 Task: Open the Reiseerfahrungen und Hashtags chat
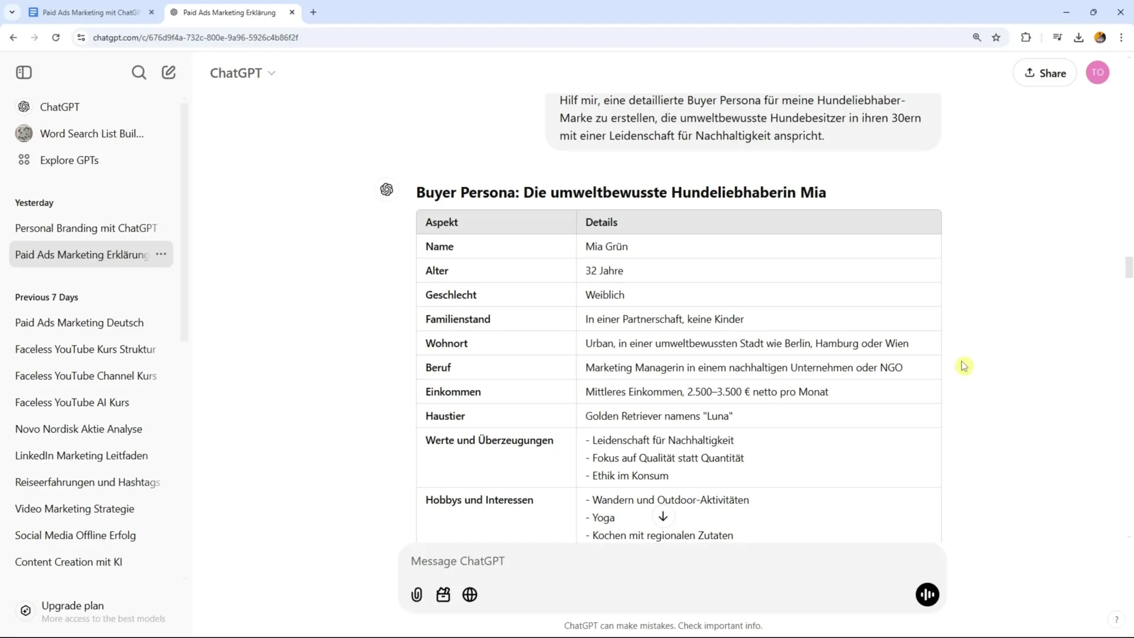point(92,482)
